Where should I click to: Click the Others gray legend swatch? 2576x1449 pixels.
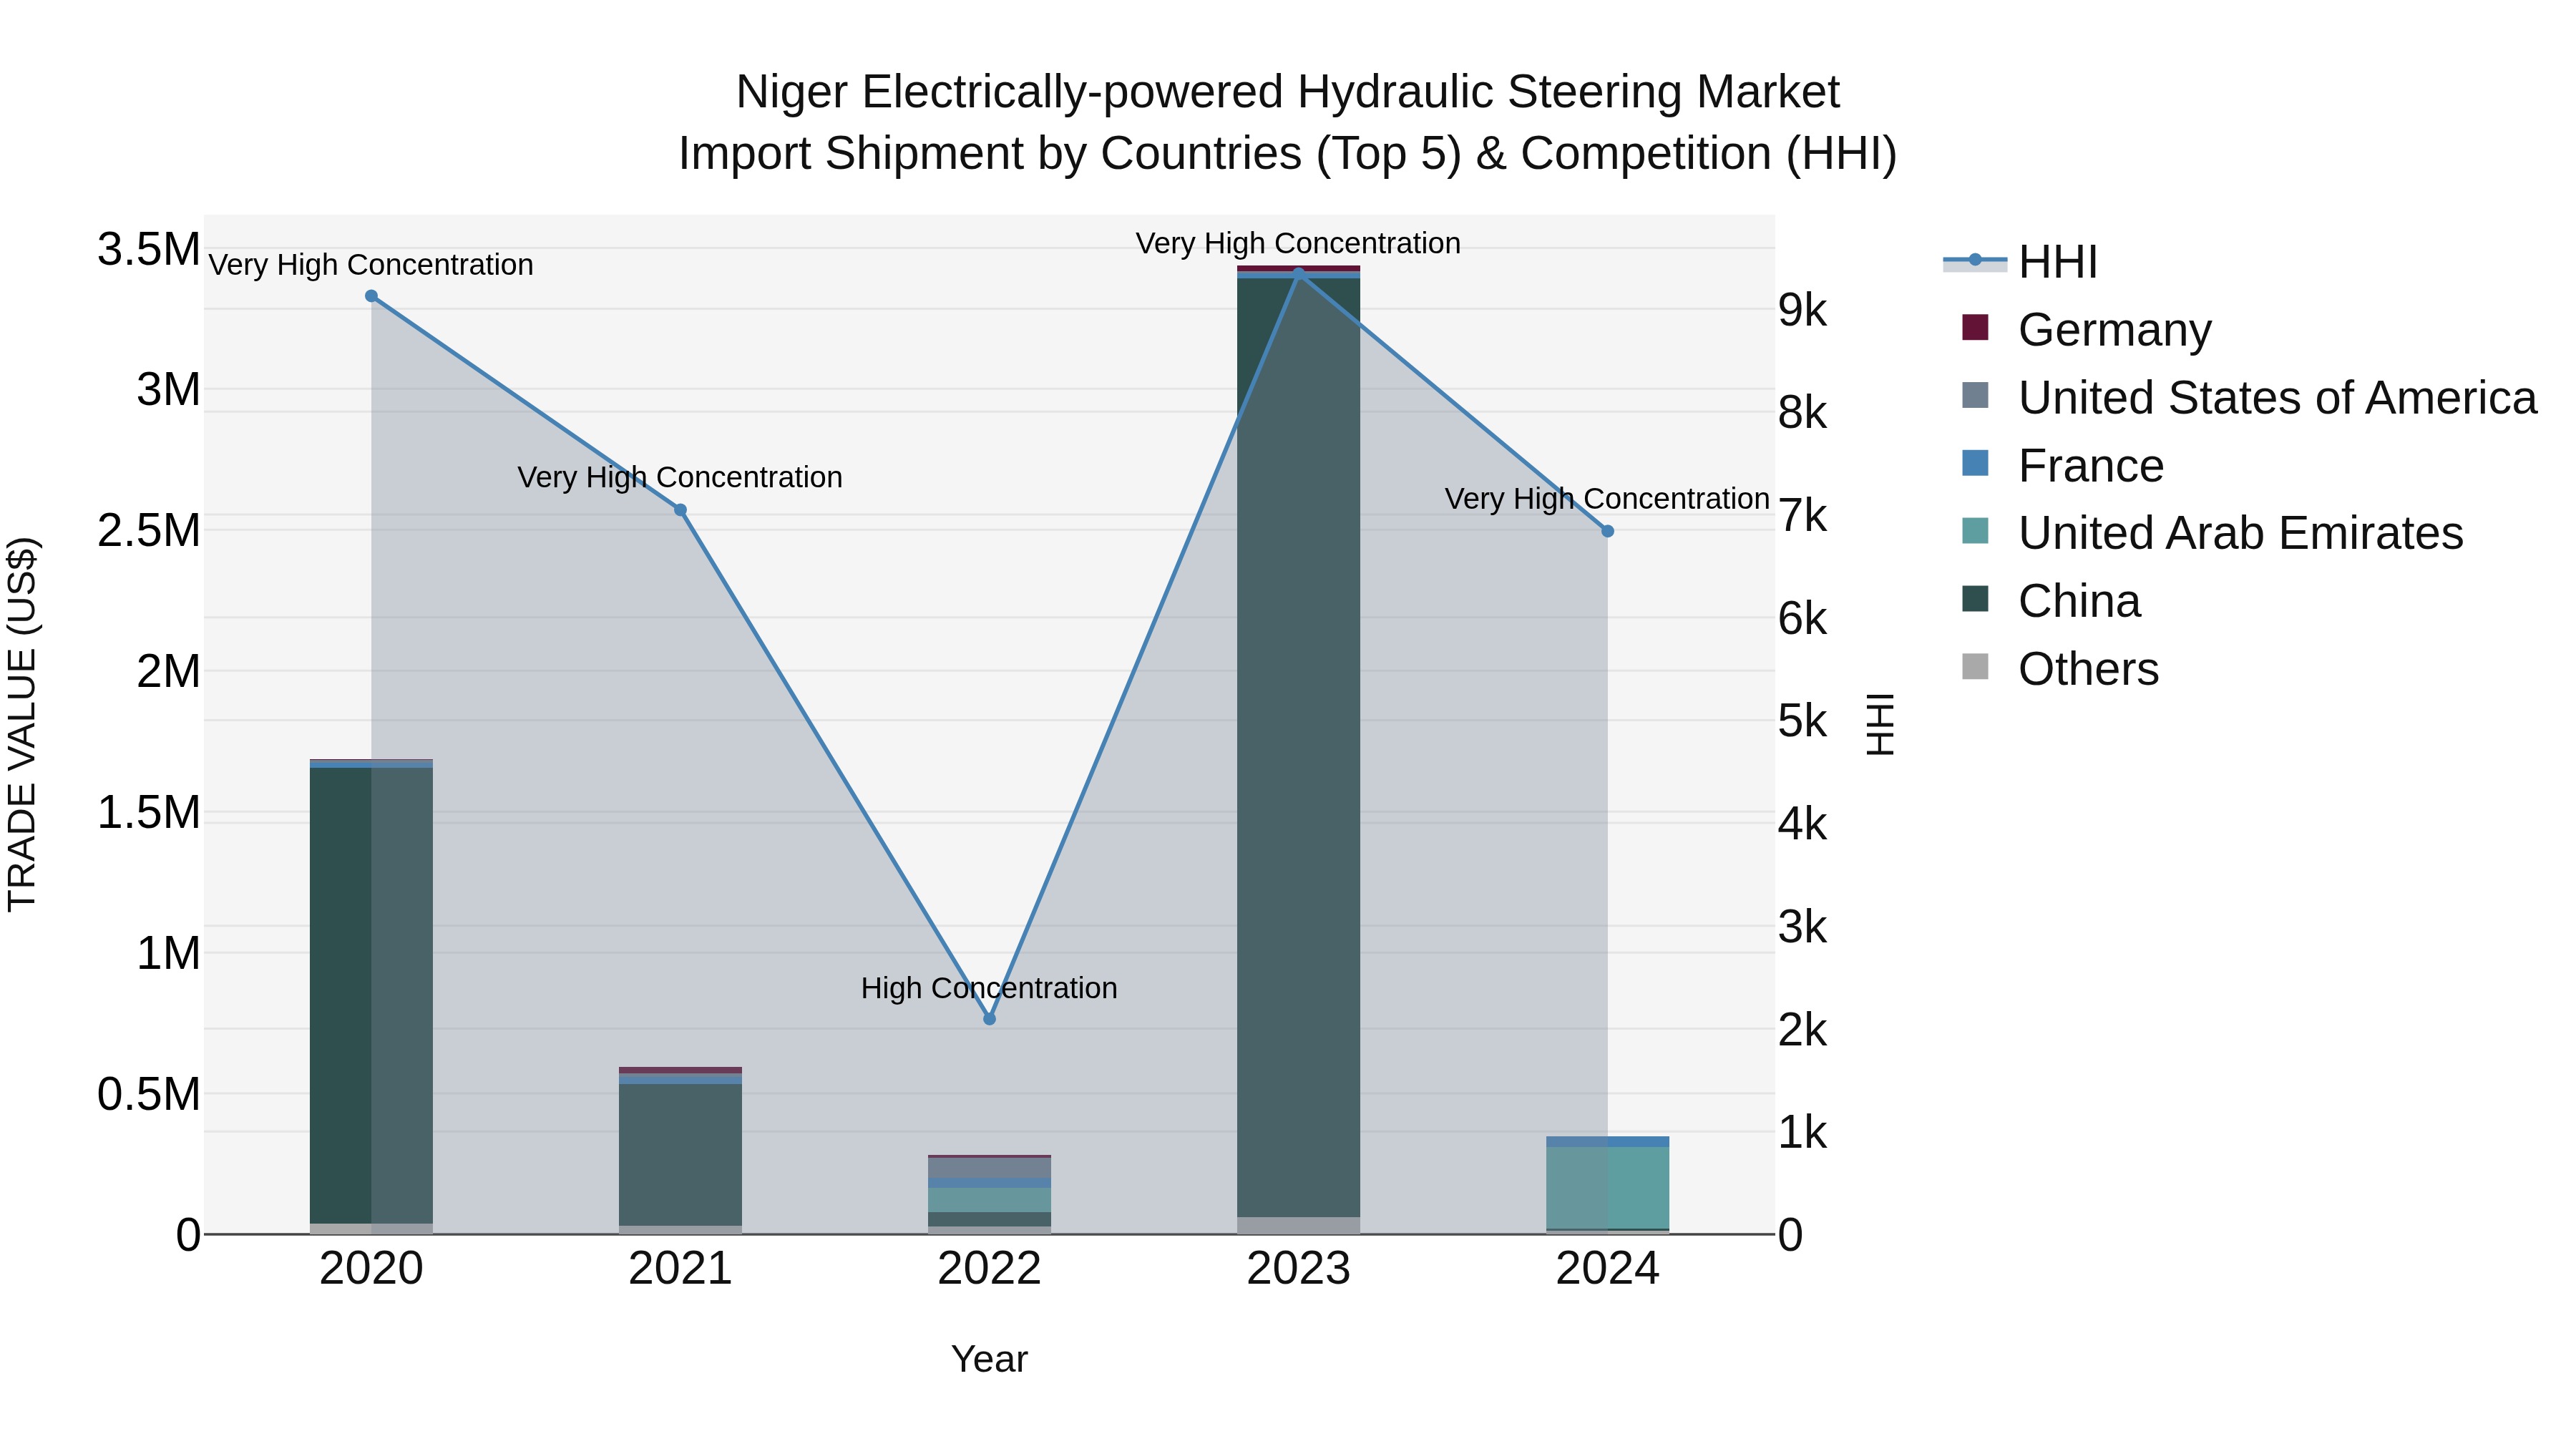pos(1975,666)
